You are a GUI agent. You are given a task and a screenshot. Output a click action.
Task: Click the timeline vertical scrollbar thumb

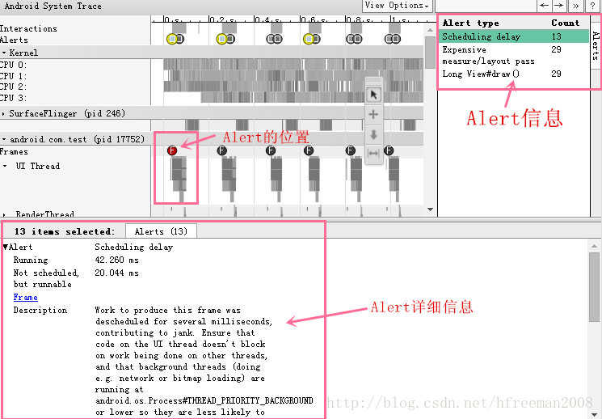430,53
